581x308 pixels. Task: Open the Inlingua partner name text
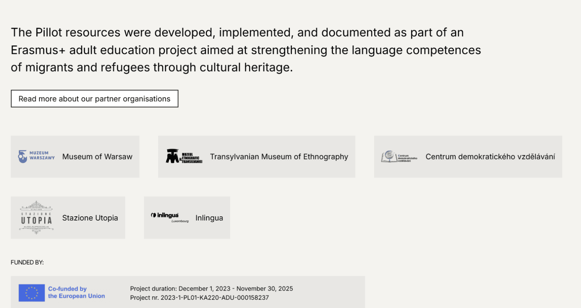pos(209,218)
